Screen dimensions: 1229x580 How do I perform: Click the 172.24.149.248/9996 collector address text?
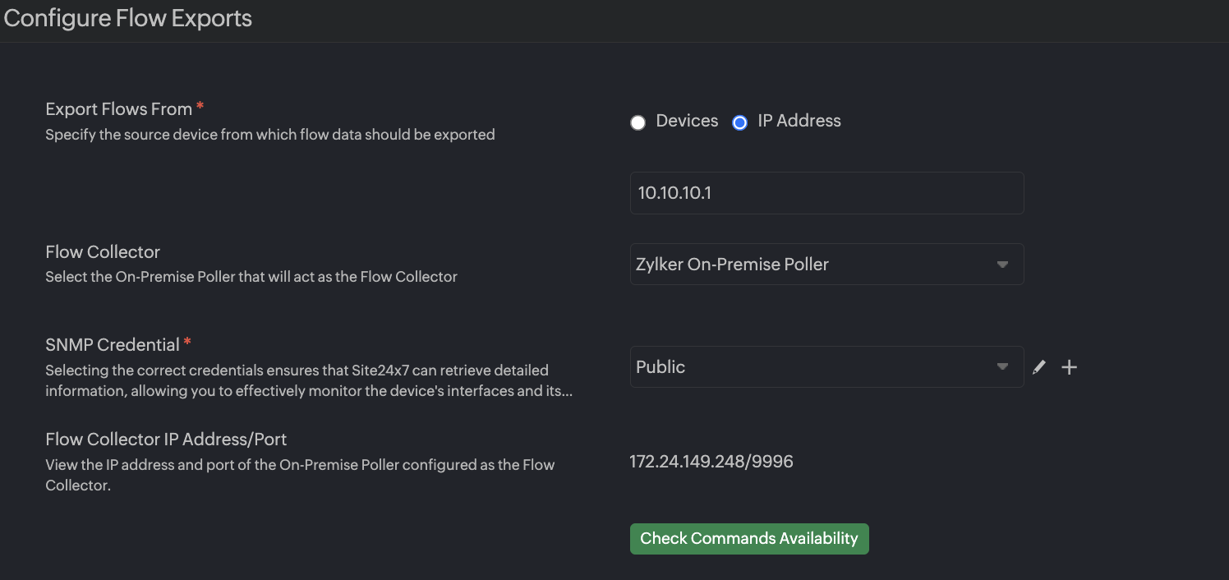[x=711, y=462]
